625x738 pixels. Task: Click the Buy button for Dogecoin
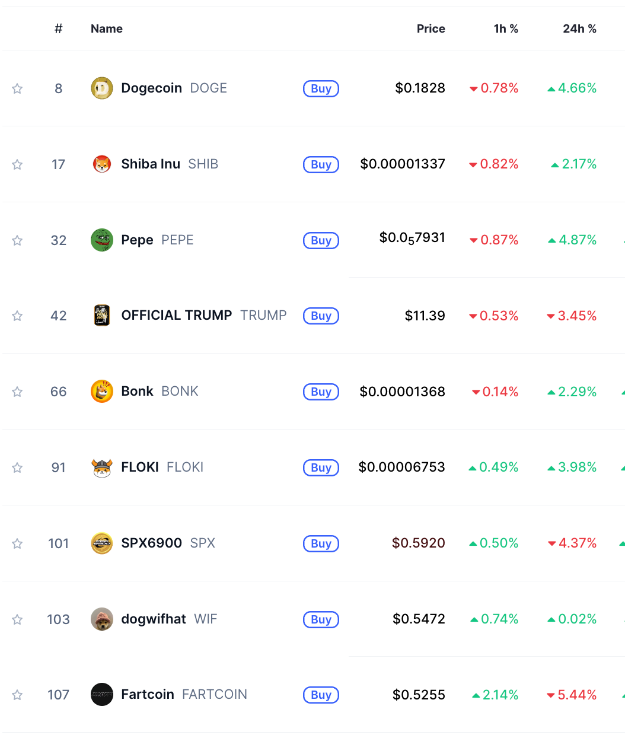pyautogui.click(x=321, y=88)
